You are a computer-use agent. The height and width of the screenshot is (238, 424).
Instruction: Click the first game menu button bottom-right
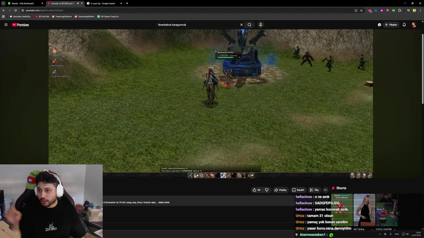tap(352, 176)
